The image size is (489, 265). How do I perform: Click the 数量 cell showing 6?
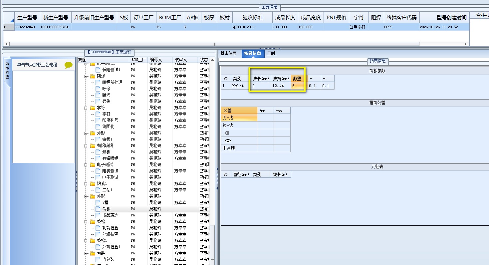tap(297, 86)
